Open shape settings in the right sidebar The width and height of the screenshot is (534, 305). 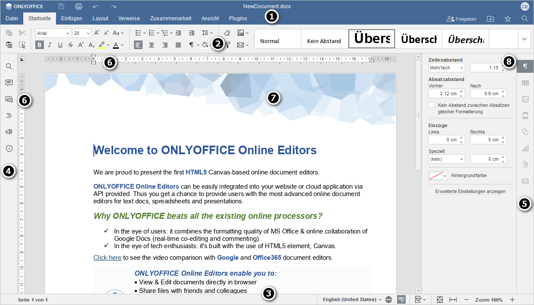pyautogui.click(x=525, y=132)
